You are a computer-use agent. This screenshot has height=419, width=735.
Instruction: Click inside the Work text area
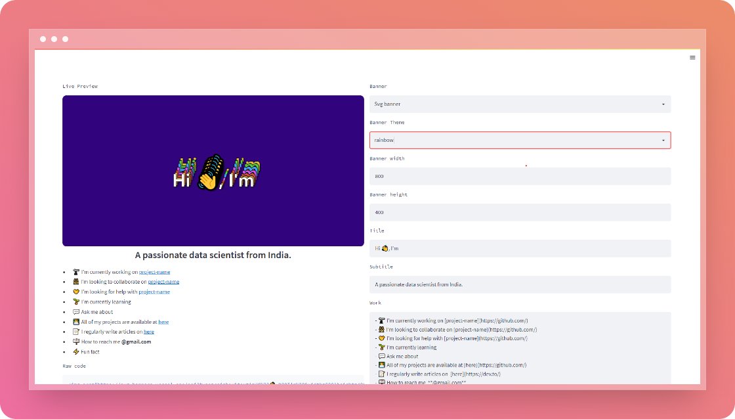(x=520, y=348)
